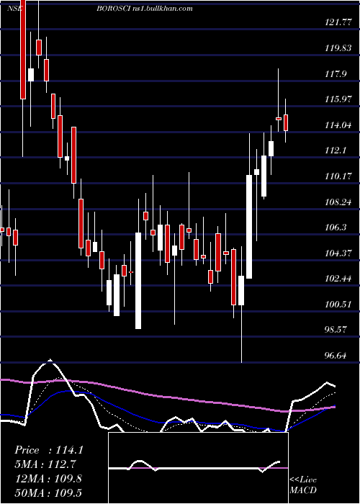Viewport: 360px width, 504px height.
Task: Click the 102.44 price axis label
Action: [x=338, y=279]
